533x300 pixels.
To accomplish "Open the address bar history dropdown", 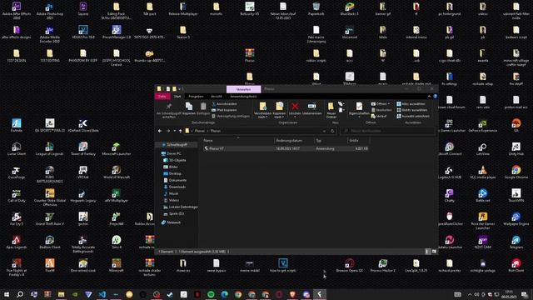I will pyautogui.click(x=324, y=131).
